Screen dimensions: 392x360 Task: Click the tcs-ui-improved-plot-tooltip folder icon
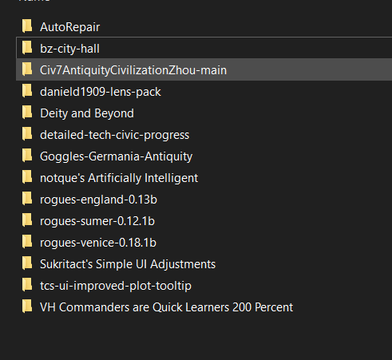(x=27, y=285)
